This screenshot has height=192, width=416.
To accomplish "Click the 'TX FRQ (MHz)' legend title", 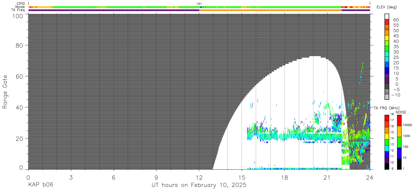I will [386, 108].
